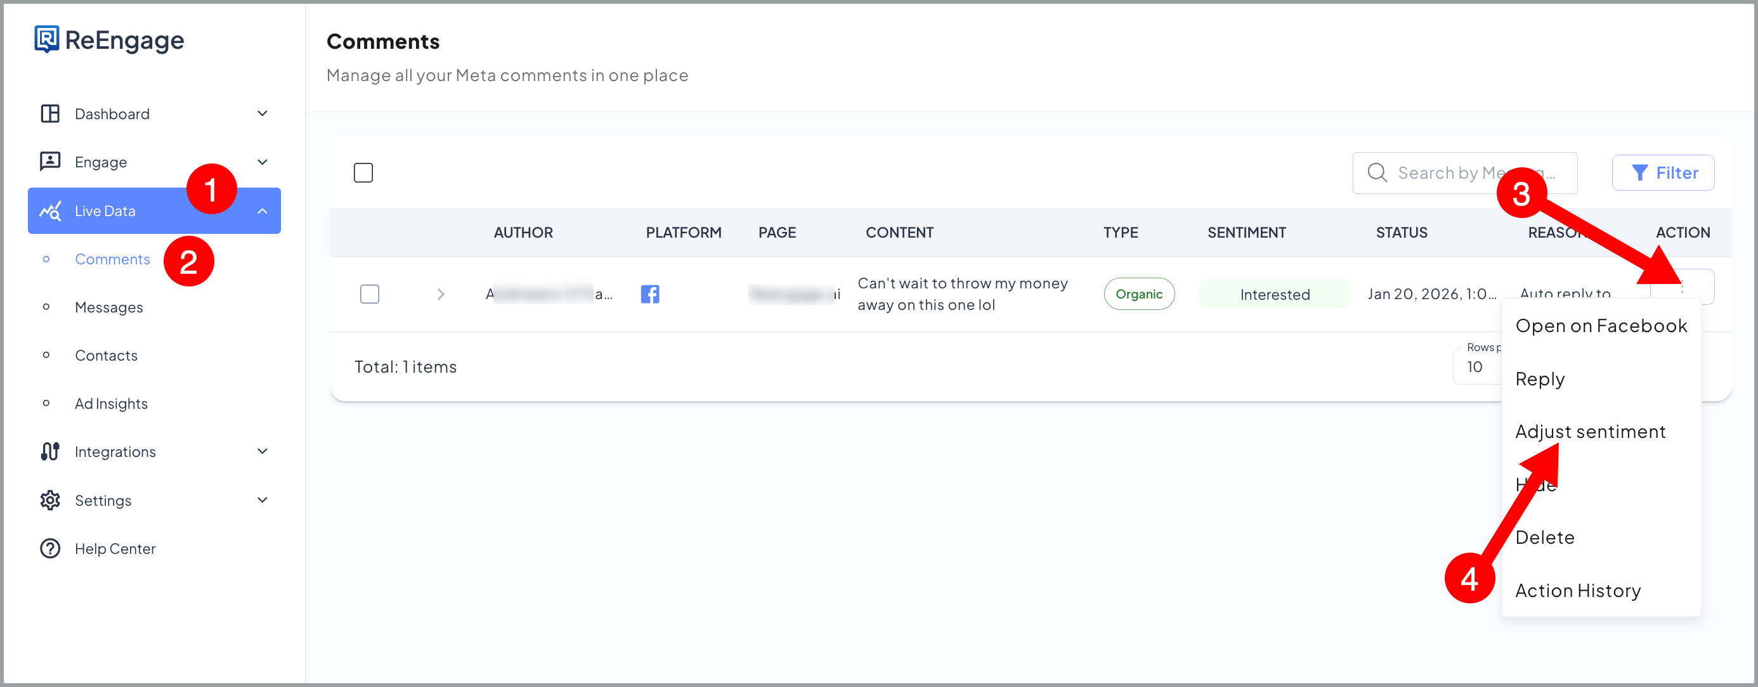Click the Live Data chart icon
The height and width of the screenshot is (687, 1758).
coord(50,211)
